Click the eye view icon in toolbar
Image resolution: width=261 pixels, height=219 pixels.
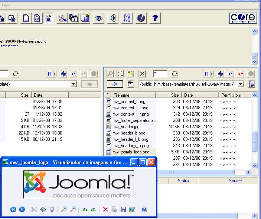tap(99, 18)
